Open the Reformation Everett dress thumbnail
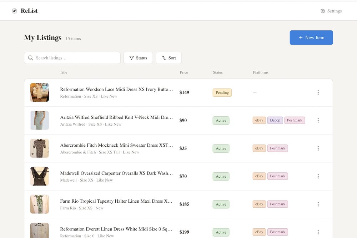 [x=39, y=231]
